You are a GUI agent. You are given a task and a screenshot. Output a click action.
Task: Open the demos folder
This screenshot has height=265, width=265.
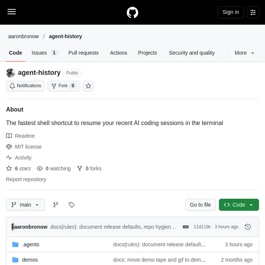[x=30, y=260]
